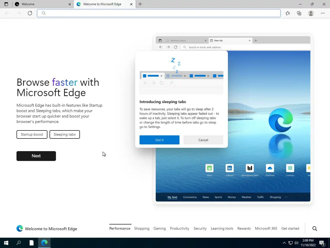Open the Productivity section
330x248 pixels.
coord(179,228)
